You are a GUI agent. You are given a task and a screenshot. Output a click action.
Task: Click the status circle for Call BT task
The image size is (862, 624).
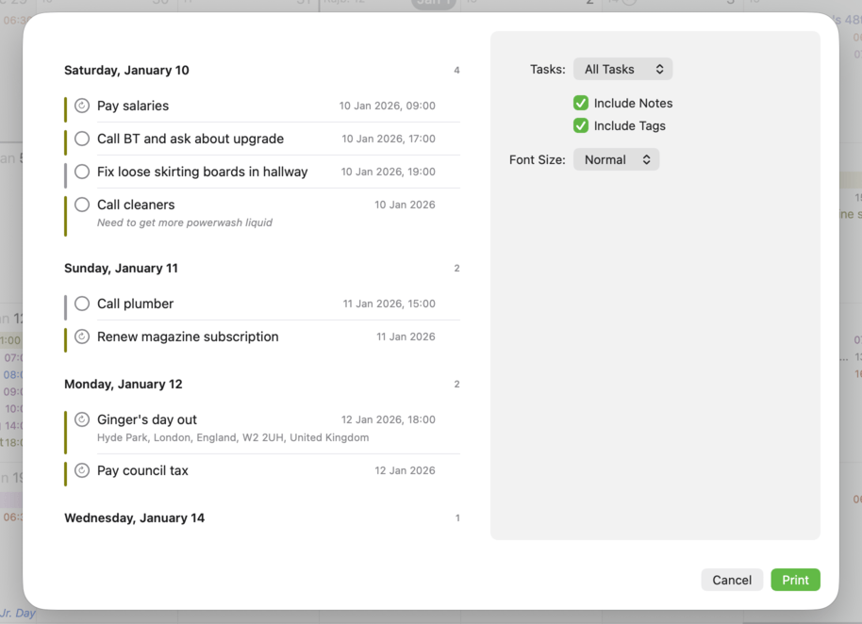(81, 139)
